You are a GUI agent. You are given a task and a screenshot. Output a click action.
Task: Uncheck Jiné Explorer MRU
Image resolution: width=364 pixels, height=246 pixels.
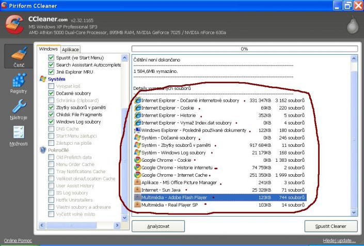51,72
